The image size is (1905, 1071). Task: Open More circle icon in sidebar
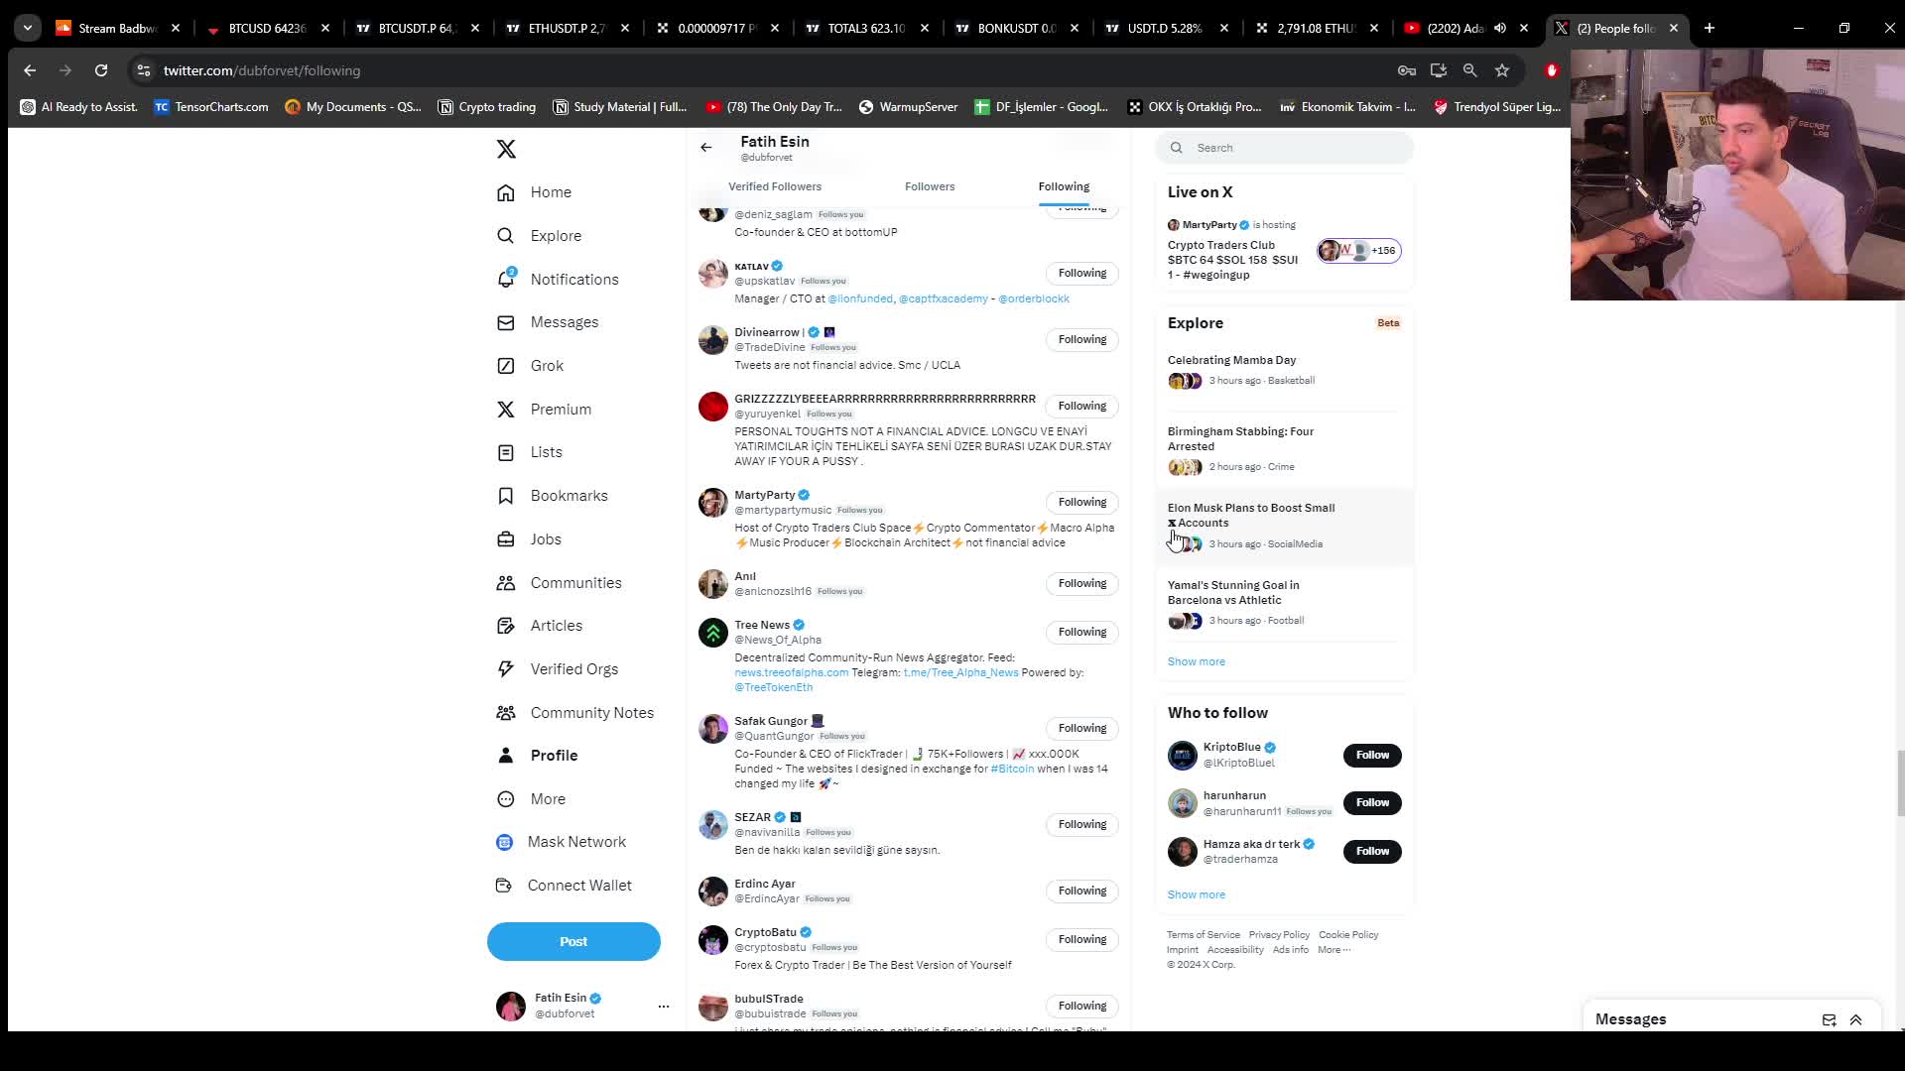(x=506, y=799)
